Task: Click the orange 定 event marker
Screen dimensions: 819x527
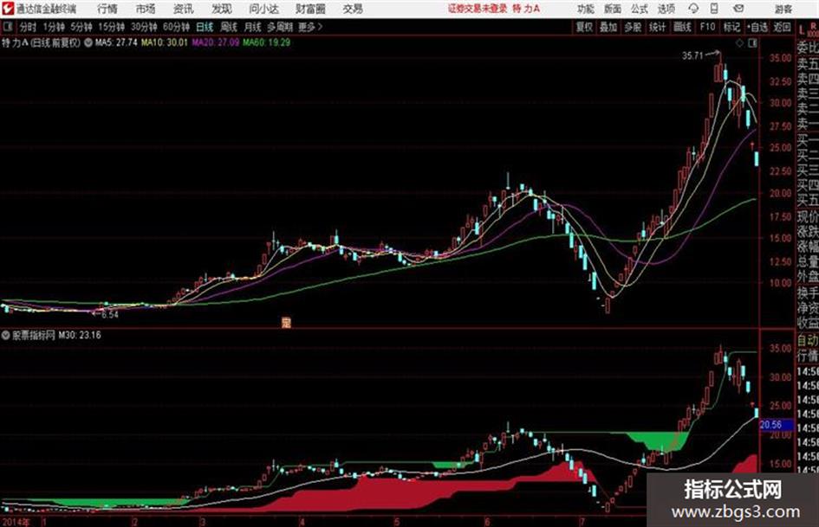Action: point(286,323)
